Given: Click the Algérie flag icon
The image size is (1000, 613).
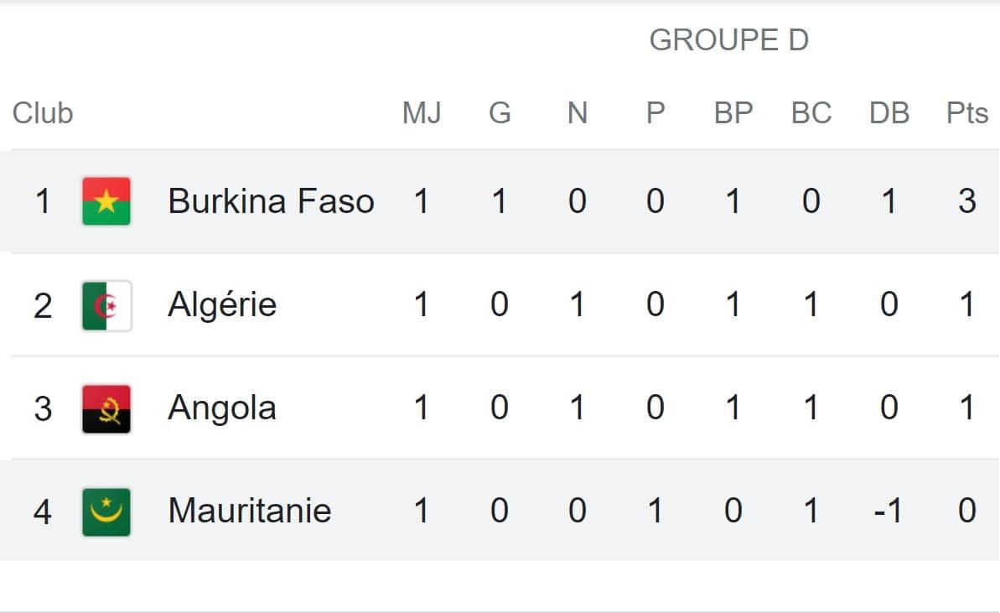Looking at the screenshot, I should (106, 305).
